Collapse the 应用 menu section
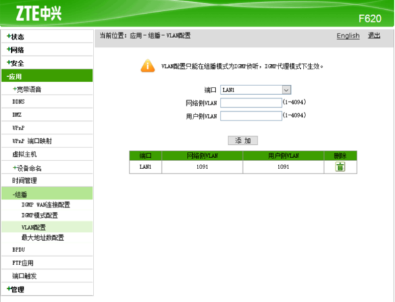The width and height of the screenshot is (395, 302). (16, 76)
